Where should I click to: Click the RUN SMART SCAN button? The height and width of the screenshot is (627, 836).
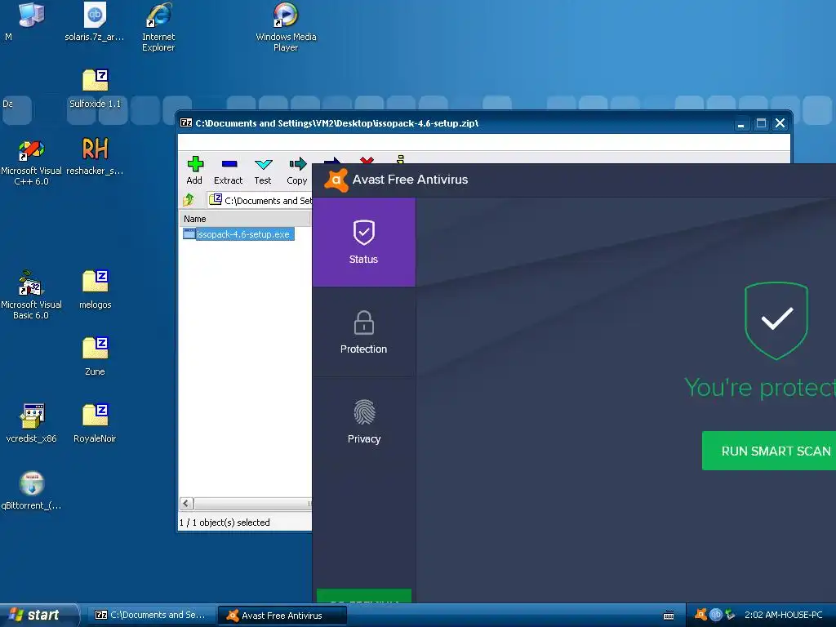(x=769, y=451)
